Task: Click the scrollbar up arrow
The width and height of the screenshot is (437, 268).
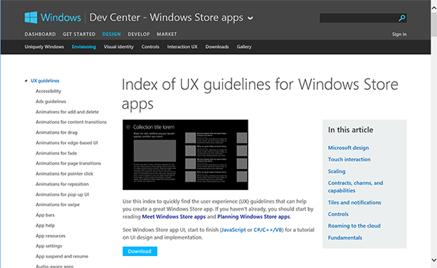Action: 434,8
